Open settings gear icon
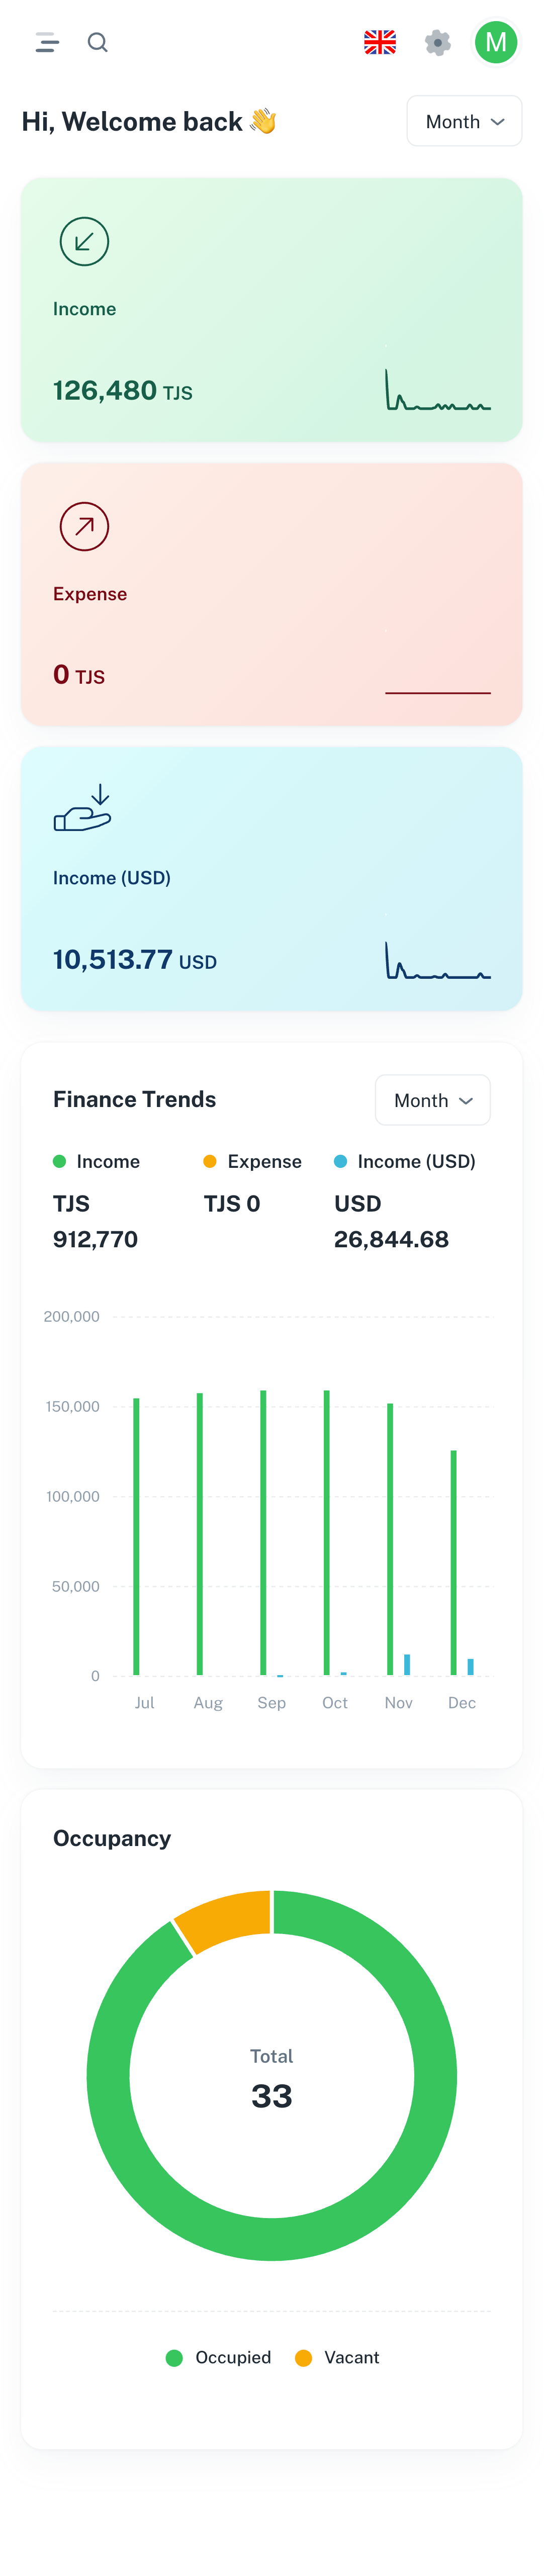The height and width of the screenshot is (2576, 544). pos(437,42)
